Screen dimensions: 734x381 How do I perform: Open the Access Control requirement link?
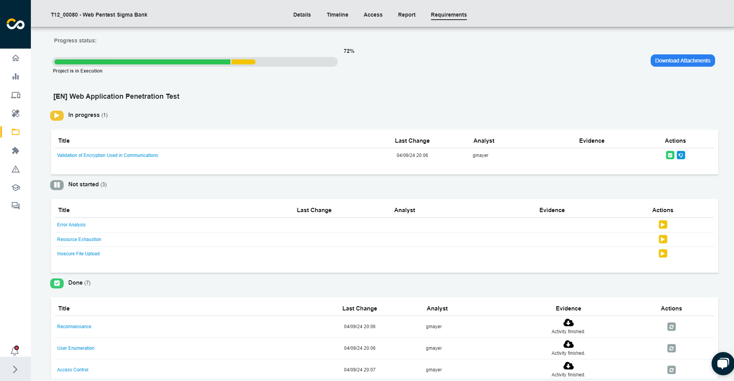click(73, 370)
